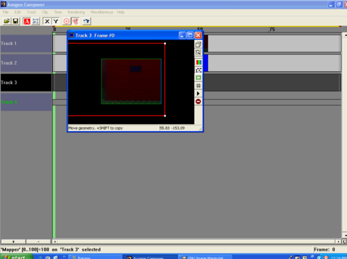347x259 pixels.
Task: Select the Track 3 label
Action: [26, 83]
